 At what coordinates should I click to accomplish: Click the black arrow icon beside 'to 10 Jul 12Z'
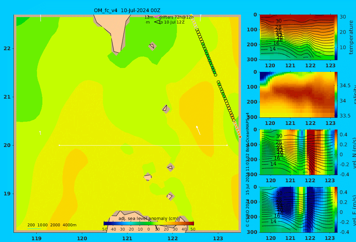[x=157, y=22]
